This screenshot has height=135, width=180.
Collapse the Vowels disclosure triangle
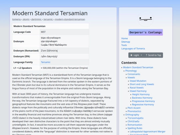point(126,78)
